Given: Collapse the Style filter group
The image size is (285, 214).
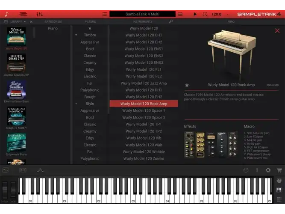Looking at the screenshot, I should click(76, 104).
